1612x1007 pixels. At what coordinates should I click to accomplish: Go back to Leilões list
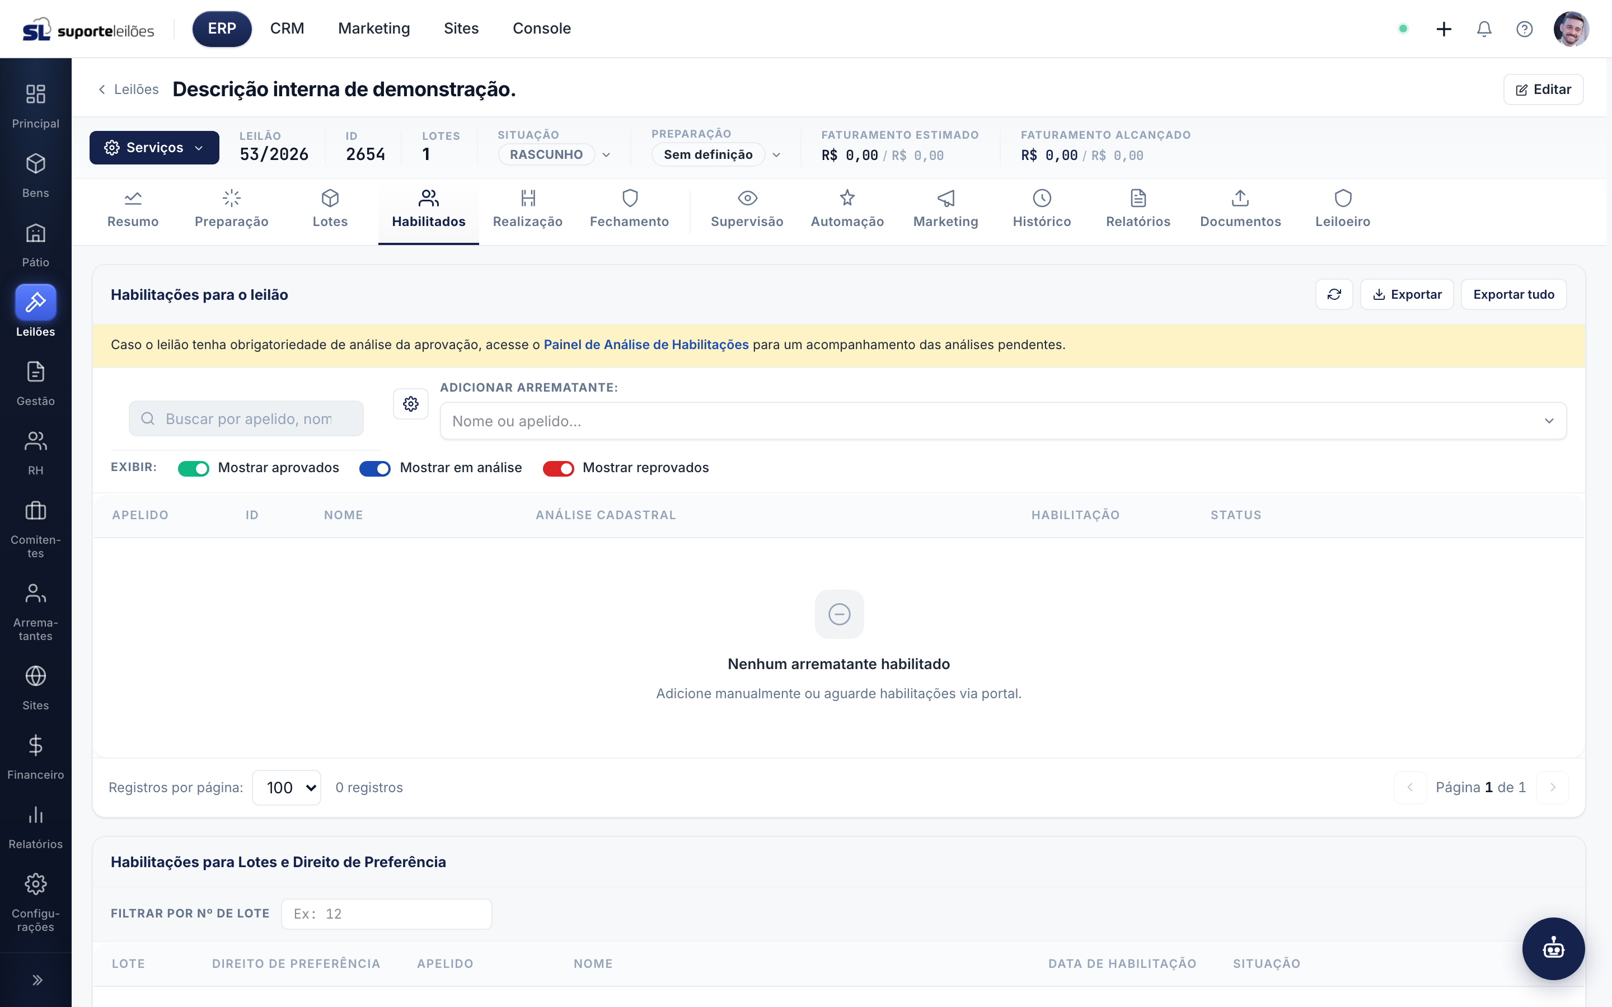click(128, 90)
